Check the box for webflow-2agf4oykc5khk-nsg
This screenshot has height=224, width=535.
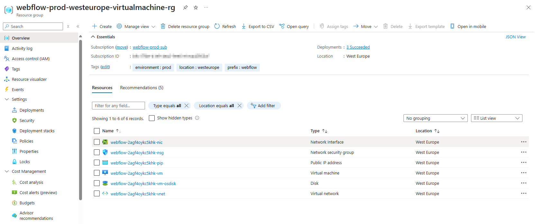pos(97,152)
